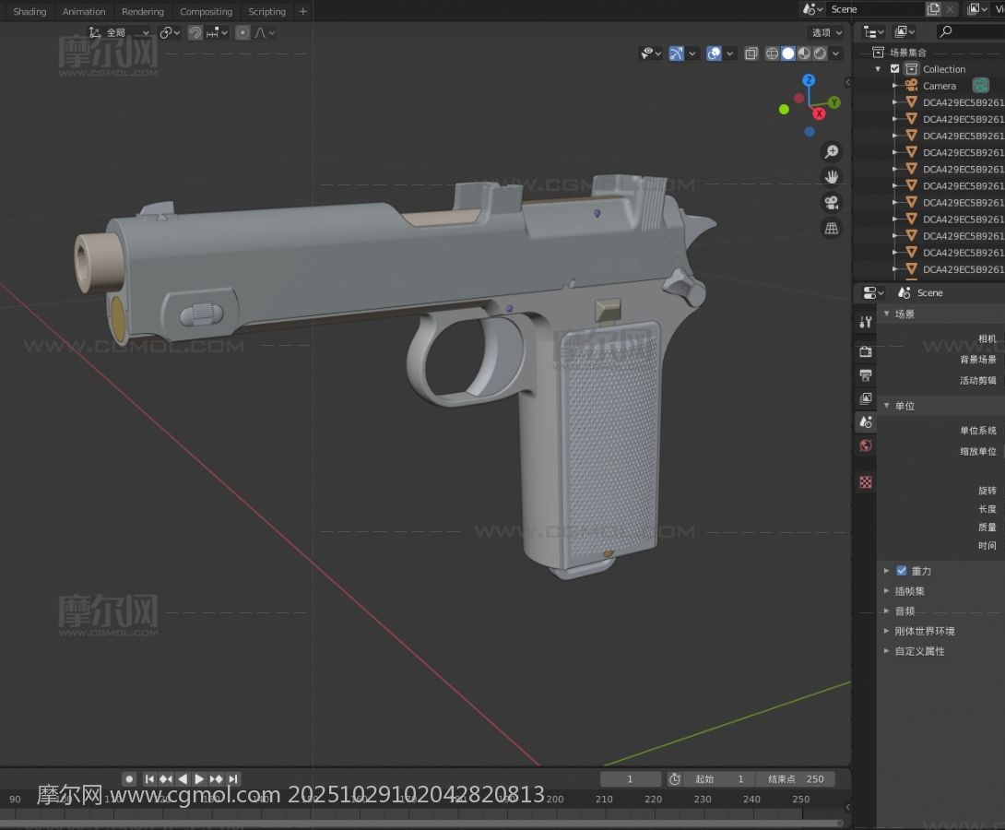Viewport: 1005px width, 830px height.
Task: Switch perspective/orthographic with the grid icon
Action: (832, 228)
